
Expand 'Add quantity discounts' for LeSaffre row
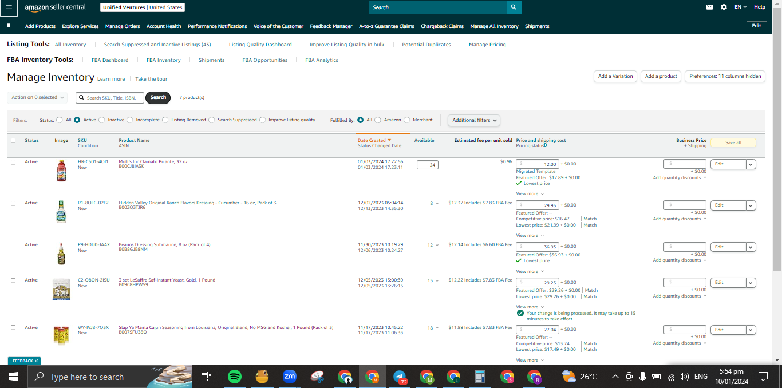click(x=680, y=296)
